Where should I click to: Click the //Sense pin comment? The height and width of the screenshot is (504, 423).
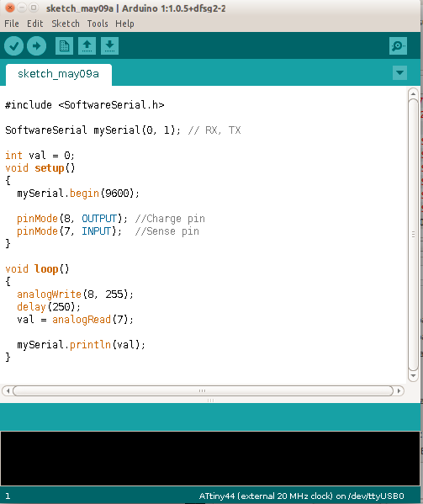tap(167, 231)
